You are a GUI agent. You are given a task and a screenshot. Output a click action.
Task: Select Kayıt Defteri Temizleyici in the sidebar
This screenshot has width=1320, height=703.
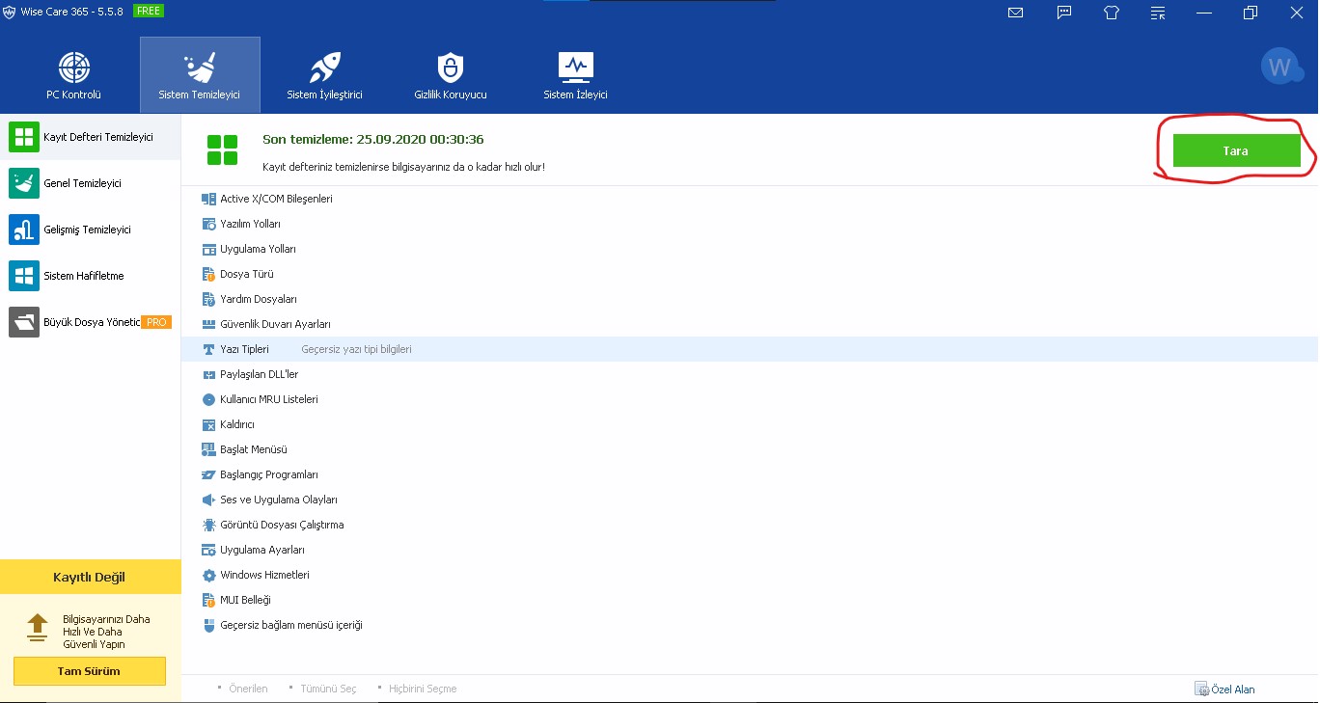click(91, 137)
